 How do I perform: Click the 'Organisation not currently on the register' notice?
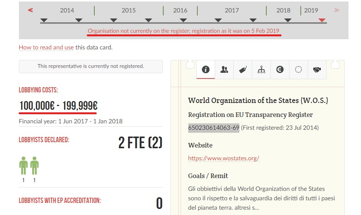[x=183, y=31]
